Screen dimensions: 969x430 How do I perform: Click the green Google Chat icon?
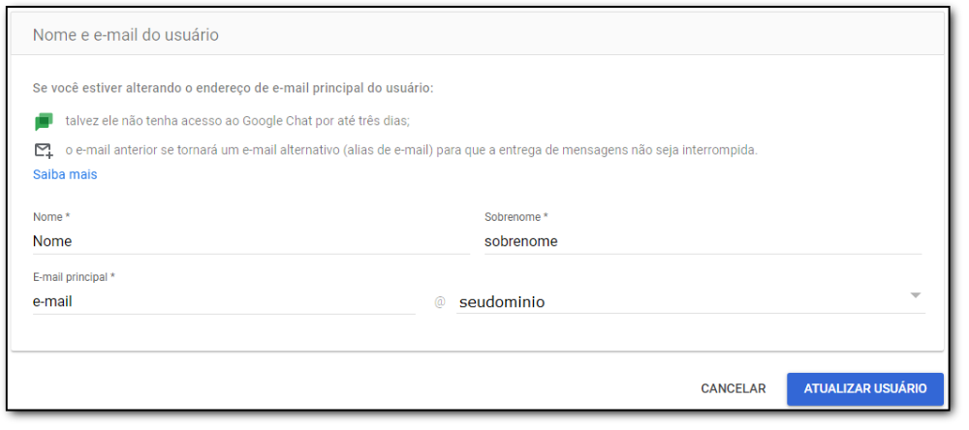pos(44,121)
